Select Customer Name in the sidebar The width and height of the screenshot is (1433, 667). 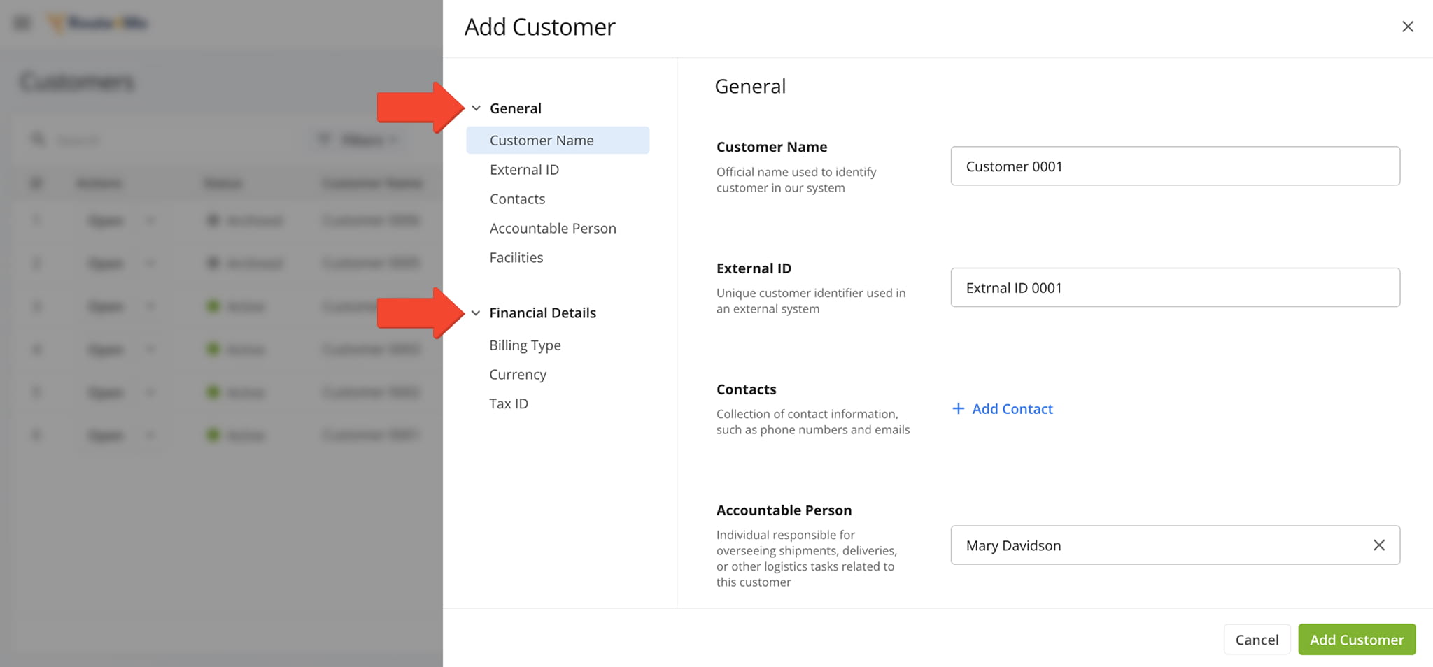coord(541,140)
